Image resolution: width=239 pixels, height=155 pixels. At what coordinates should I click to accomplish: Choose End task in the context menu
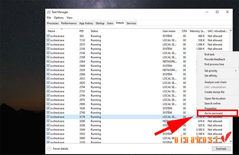point(209,54)
